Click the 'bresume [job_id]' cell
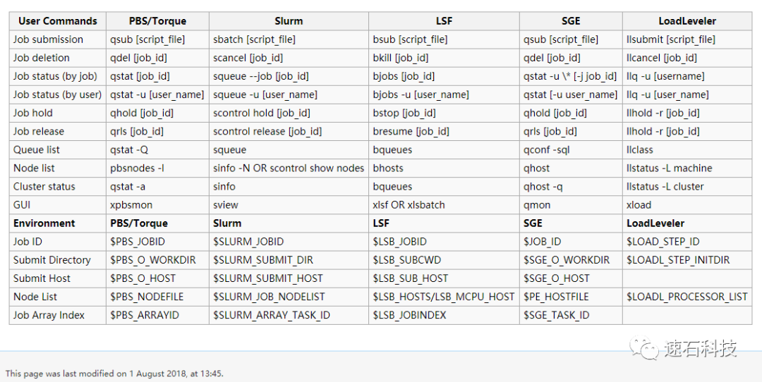This screenshot has height=382, width=762. (445, 132)
